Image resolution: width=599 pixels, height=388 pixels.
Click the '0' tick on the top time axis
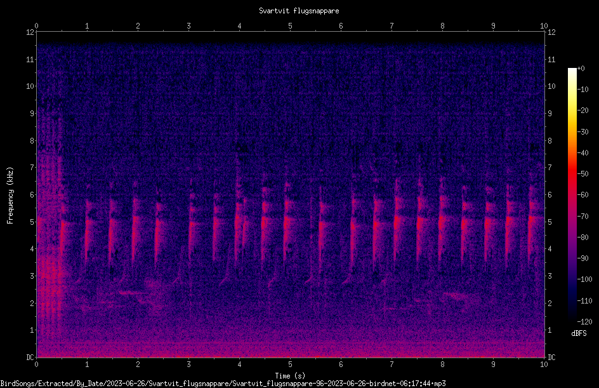pyautogui.click(x=36, y=26)
